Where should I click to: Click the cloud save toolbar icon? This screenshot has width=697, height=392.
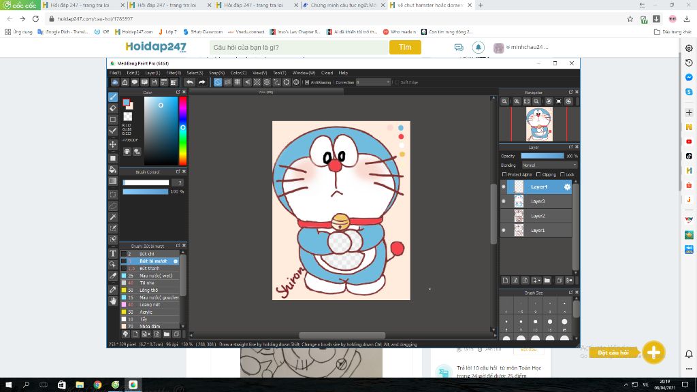[x=114, y=82]
